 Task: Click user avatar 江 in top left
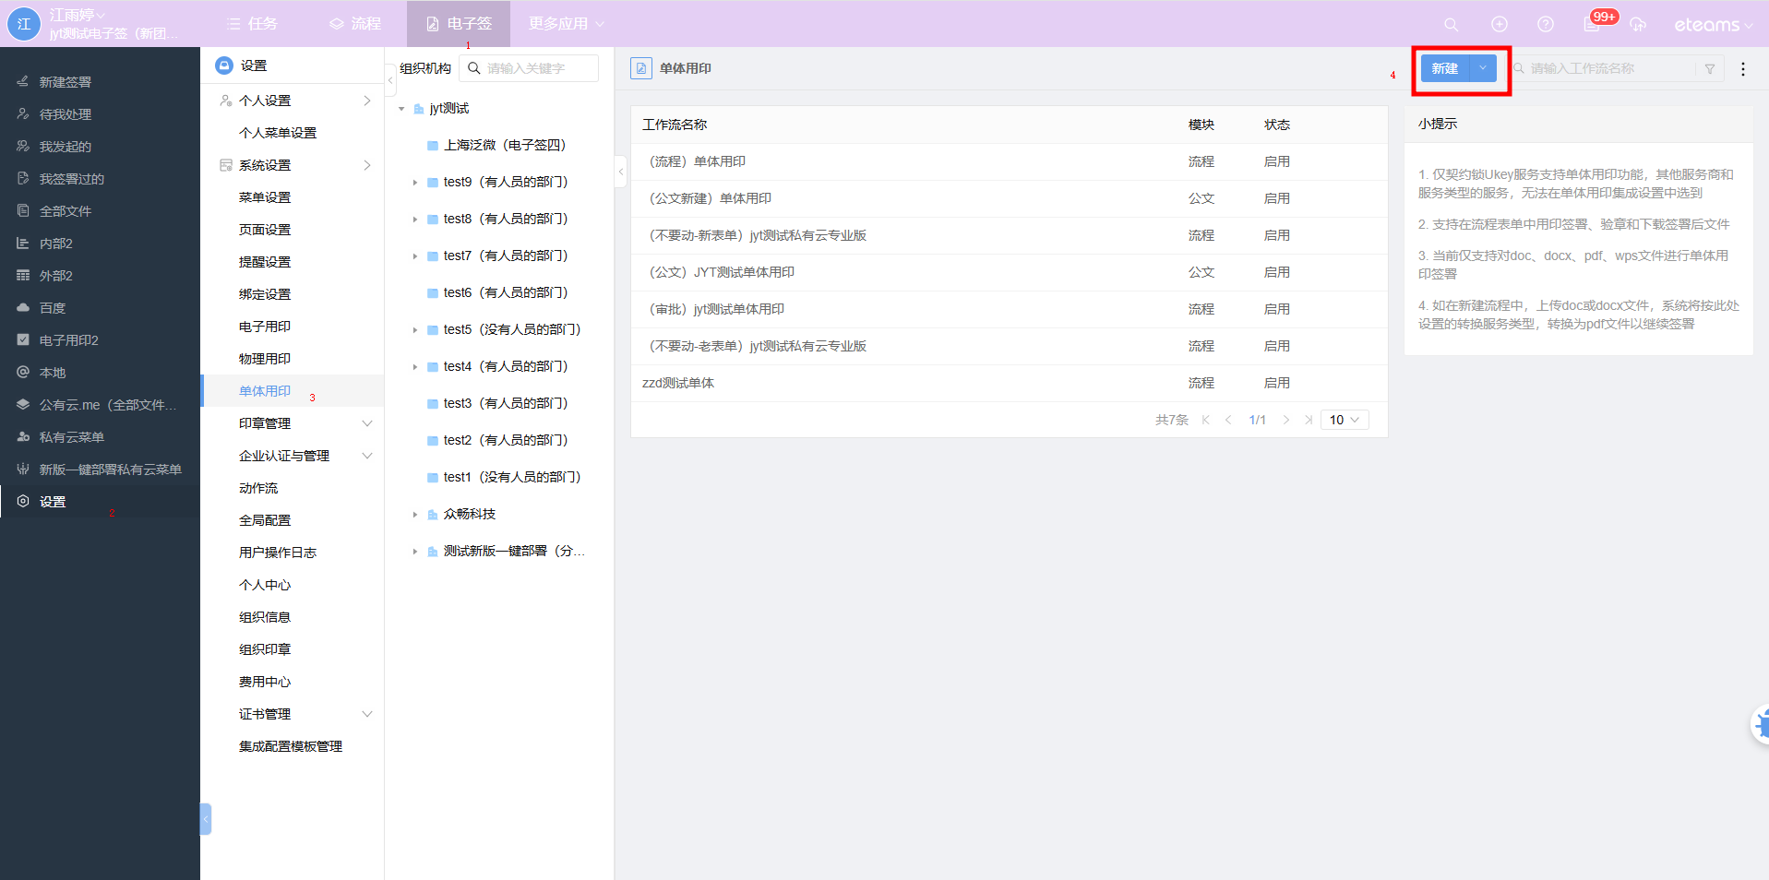24,24
